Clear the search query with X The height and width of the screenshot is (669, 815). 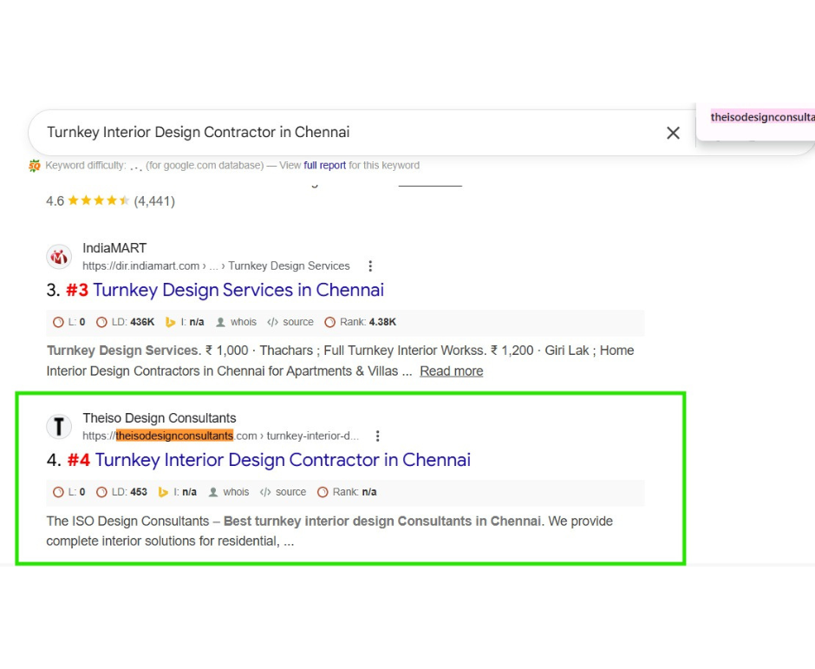673,133
